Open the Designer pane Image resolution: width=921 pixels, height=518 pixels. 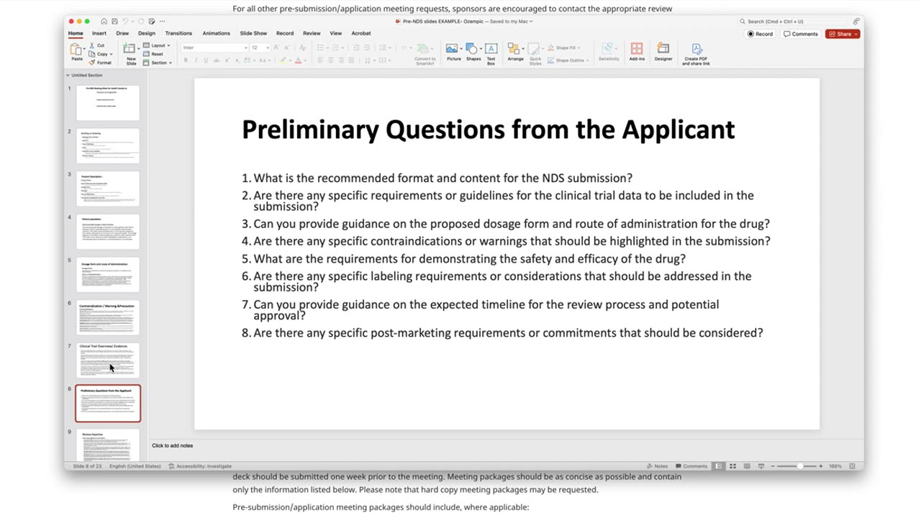click(x=663, y=52)
